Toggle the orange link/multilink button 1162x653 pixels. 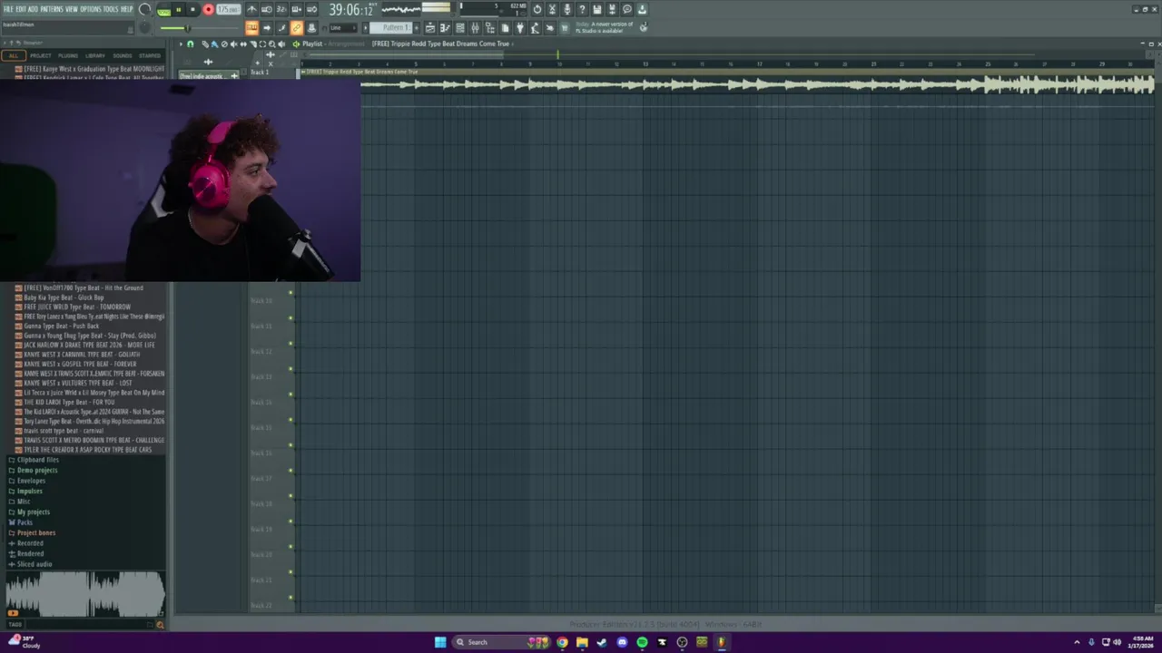[296, 28]
